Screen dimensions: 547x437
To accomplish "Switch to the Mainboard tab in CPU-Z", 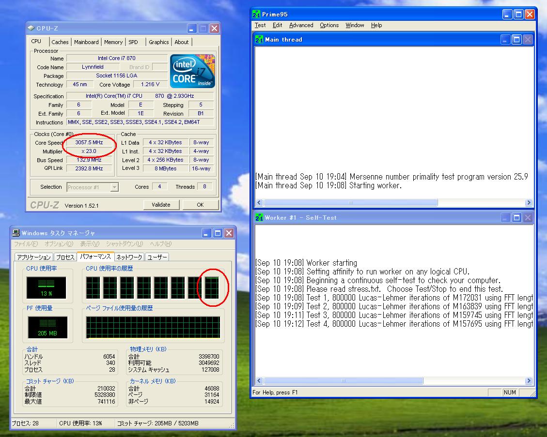I will point(86,42).
